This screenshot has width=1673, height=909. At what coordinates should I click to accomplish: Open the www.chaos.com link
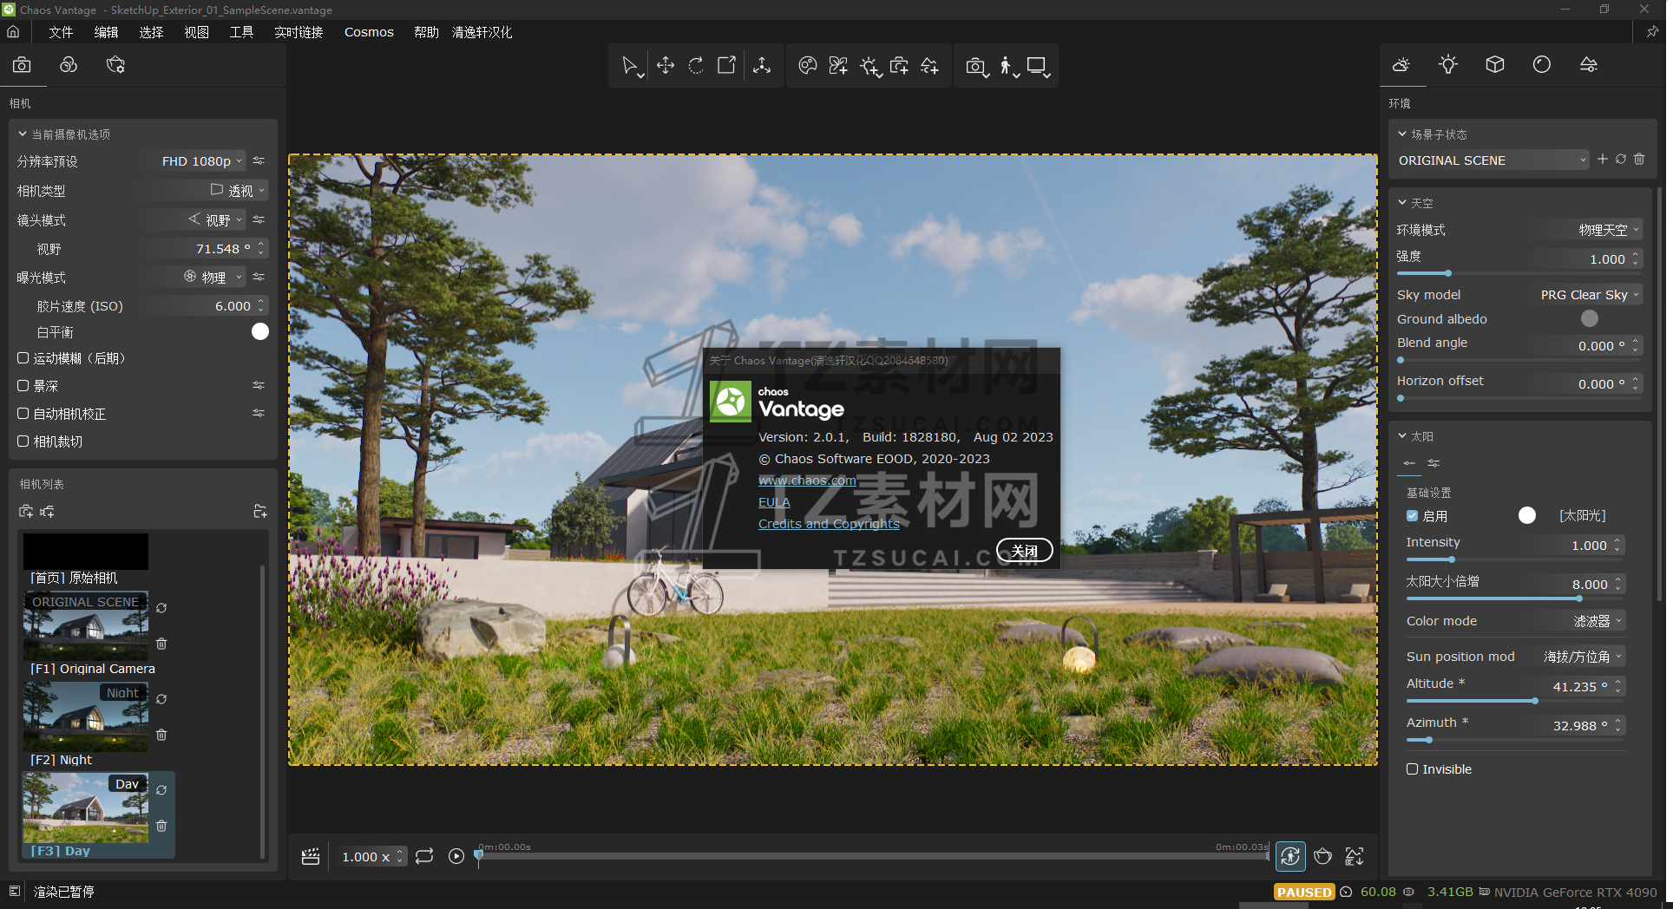[807, 481]
